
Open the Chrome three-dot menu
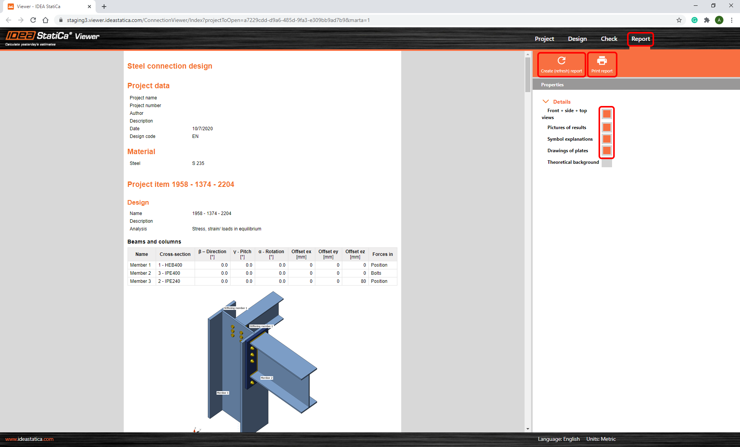731,20
